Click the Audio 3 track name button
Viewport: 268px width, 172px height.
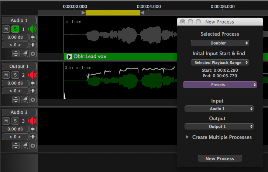(19, 112)
